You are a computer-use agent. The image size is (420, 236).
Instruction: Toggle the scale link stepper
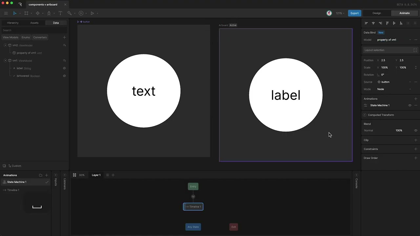click(416, 68)
